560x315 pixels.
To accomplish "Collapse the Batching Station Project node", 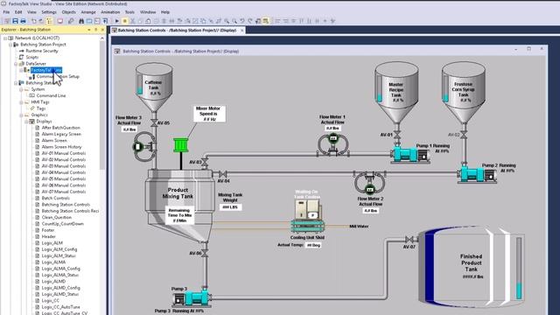I will 10,45.
